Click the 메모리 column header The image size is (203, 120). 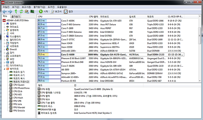pos(156,17)
